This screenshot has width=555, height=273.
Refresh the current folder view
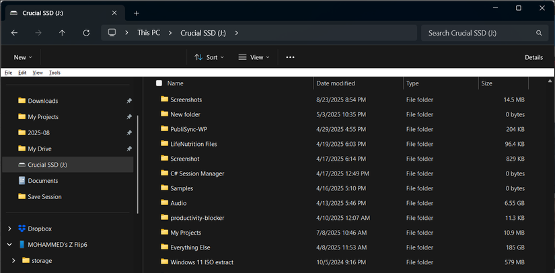click(86, 33)
